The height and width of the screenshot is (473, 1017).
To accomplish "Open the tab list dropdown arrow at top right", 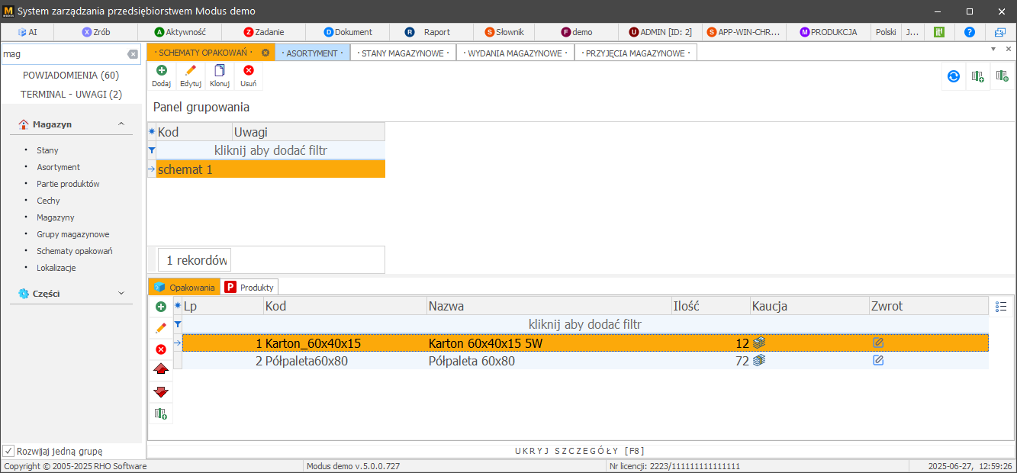I will [x=994, y=48].
